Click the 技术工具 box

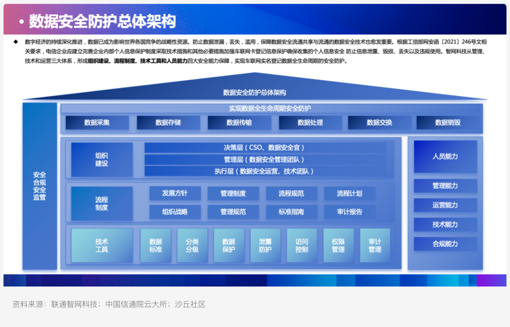coord(102,245)
